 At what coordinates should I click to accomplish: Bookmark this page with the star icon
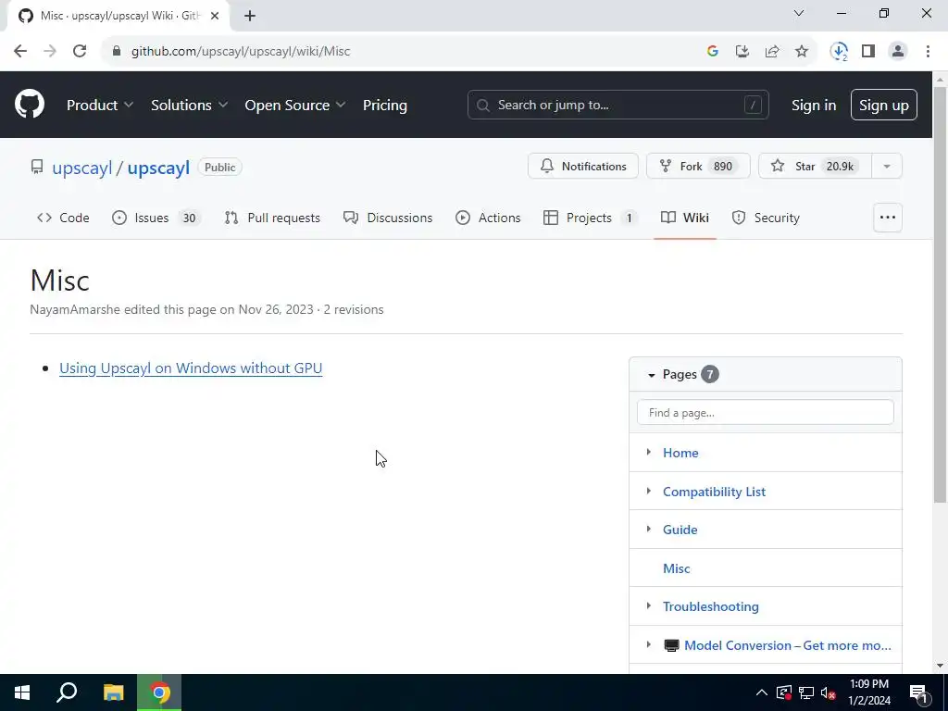(x=801, y=52)
